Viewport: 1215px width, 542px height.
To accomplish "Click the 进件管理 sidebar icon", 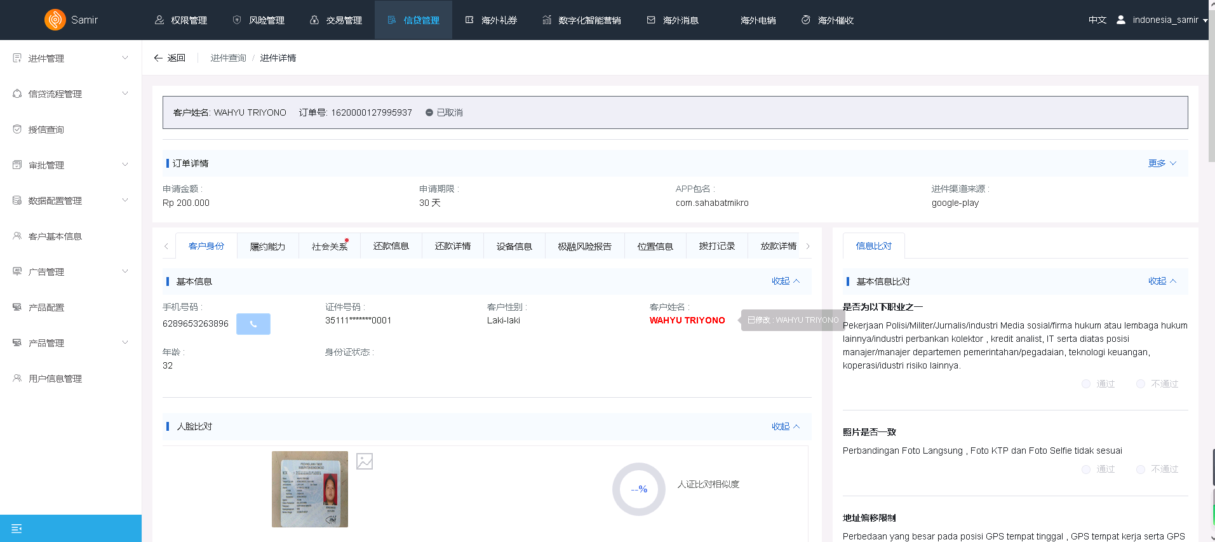I will 17,58.
